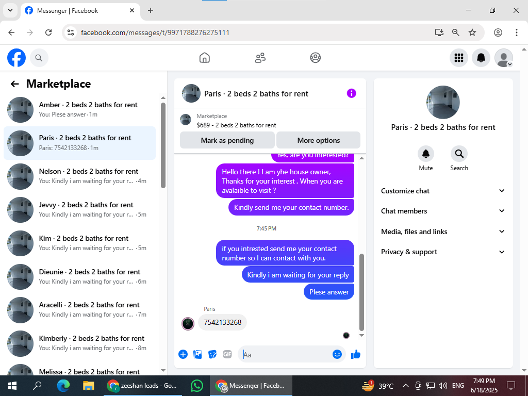Open the Amber rental conversation
Screen dimensions: 528x396
(x=80, y=109)
